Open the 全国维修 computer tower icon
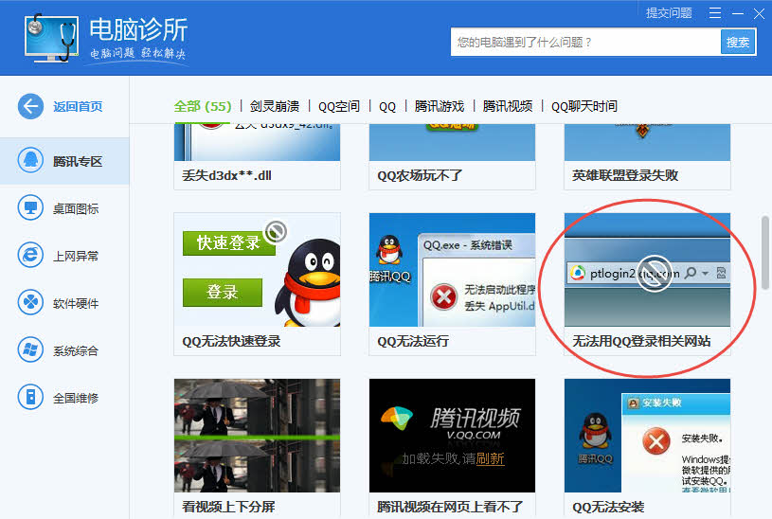 [30, 397]
